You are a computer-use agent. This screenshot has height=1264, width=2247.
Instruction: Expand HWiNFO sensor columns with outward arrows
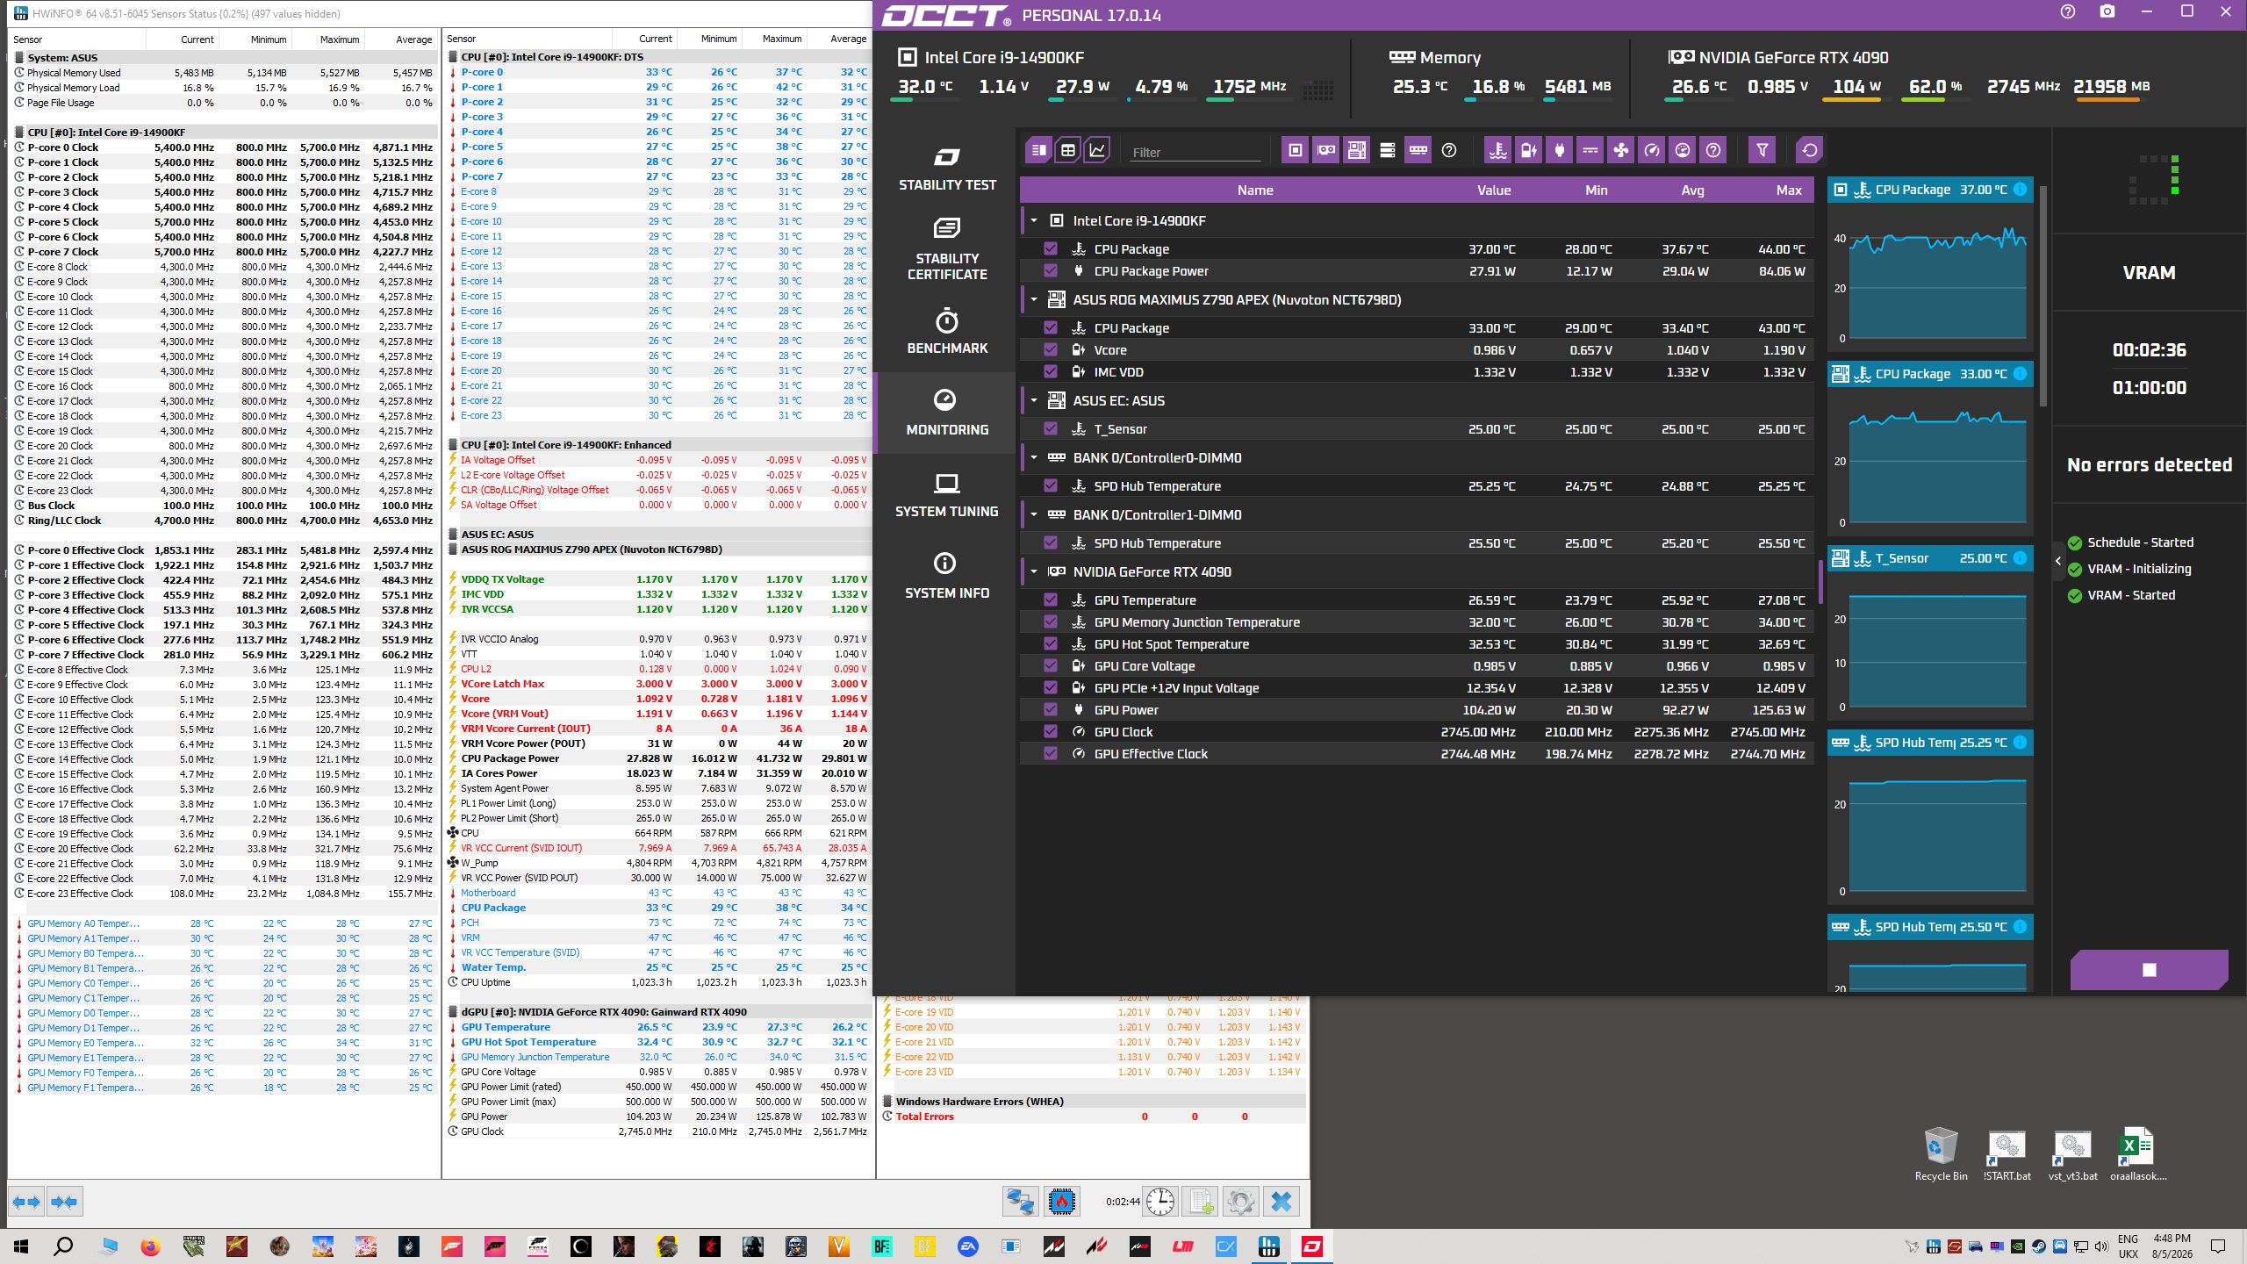click(x=26, y=1202)
